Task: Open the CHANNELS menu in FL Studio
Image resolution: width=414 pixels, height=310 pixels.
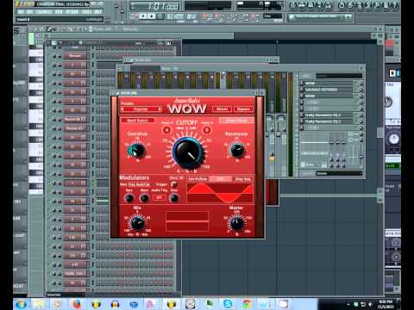Action: (44, 12)
